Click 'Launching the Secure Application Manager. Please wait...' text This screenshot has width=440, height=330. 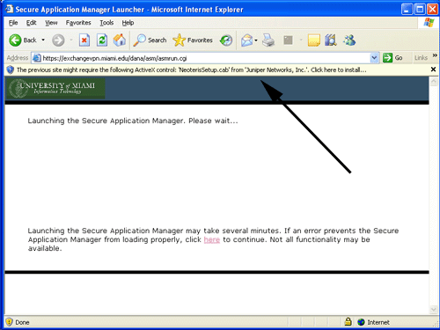[x=133, y=121]
